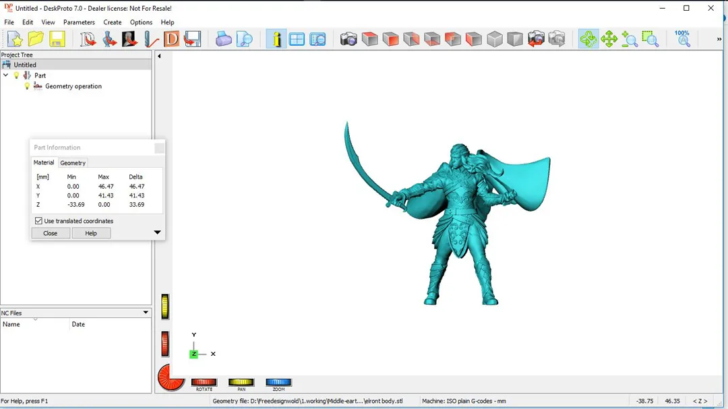Save project using the yellow floppy disk icon
The image size is (728, 409).
(57, 39)
